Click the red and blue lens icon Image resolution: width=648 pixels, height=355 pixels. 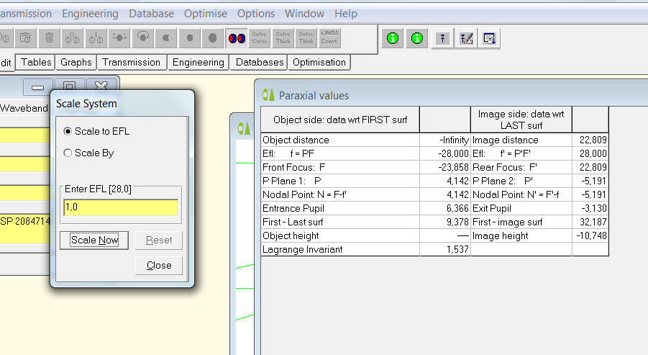237,37
